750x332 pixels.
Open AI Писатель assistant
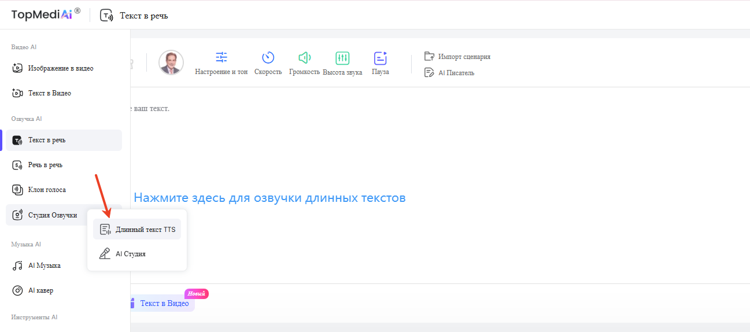pyautogui.click(x=456, y=73)
